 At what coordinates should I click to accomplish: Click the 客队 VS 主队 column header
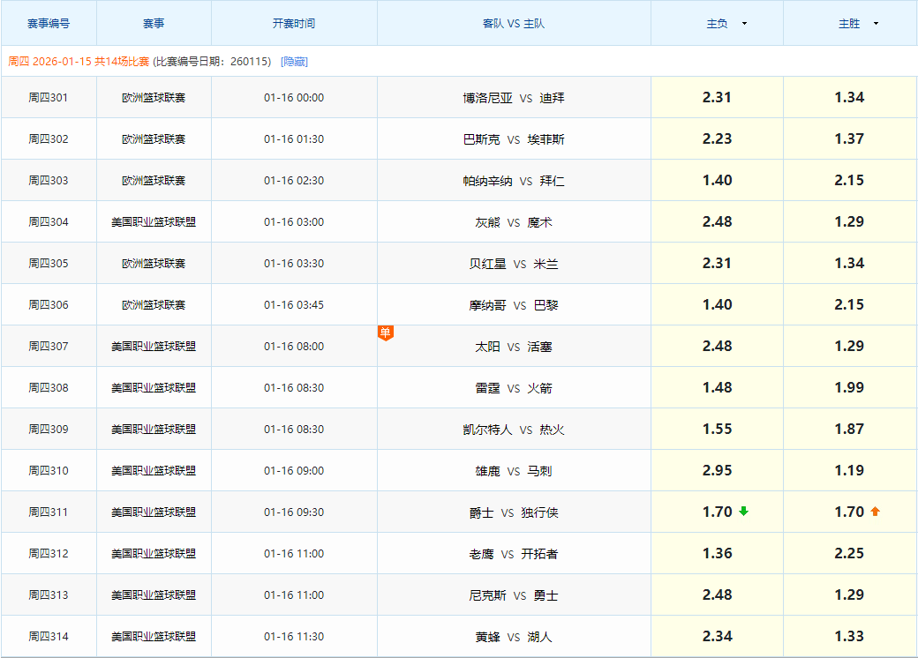coord(514,24)
